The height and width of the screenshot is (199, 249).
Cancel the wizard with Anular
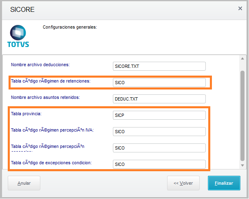point(24,183)
